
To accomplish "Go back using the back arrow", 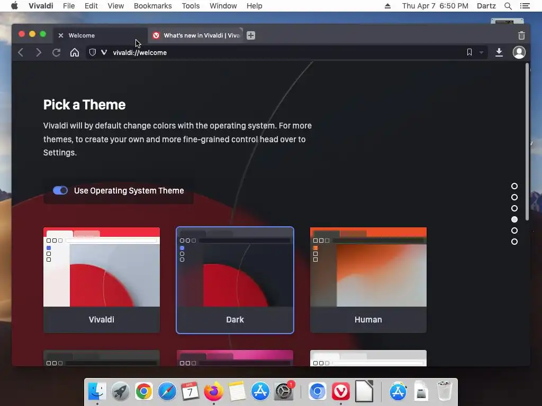I will (x=21, y=52).
